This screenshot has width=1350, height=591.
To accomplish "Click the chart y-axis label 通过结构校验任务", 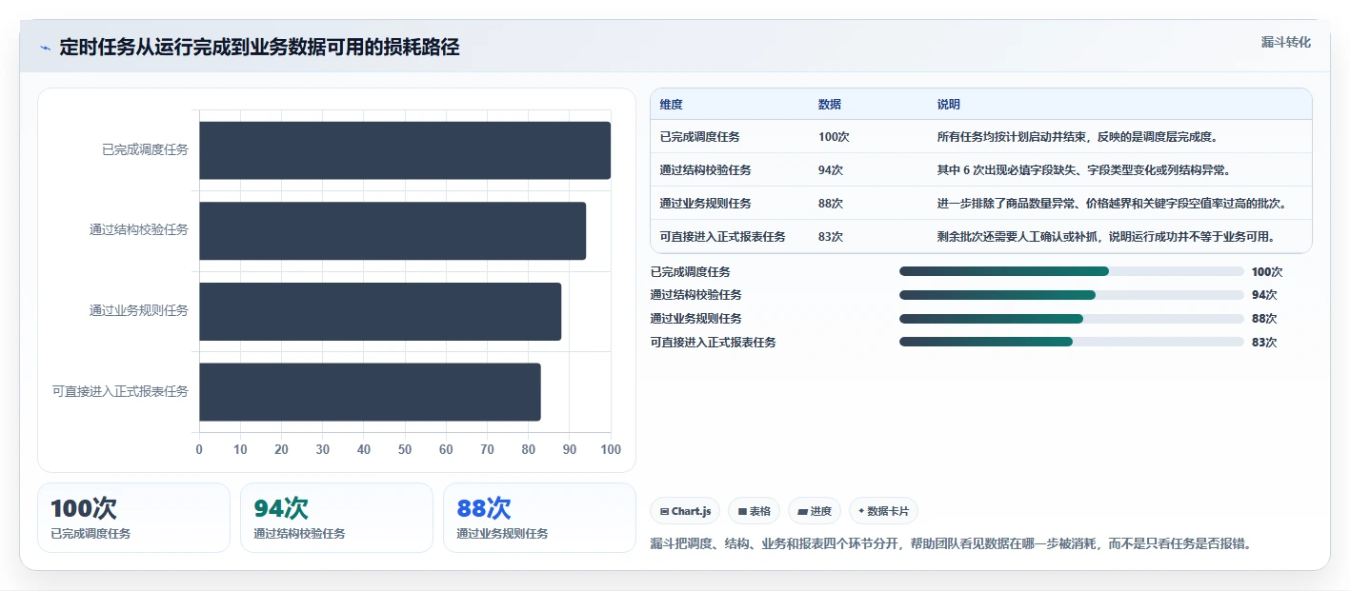I will (139, 229).
